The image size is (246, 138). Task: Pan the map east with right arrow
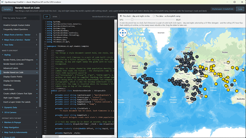point(125,33)
